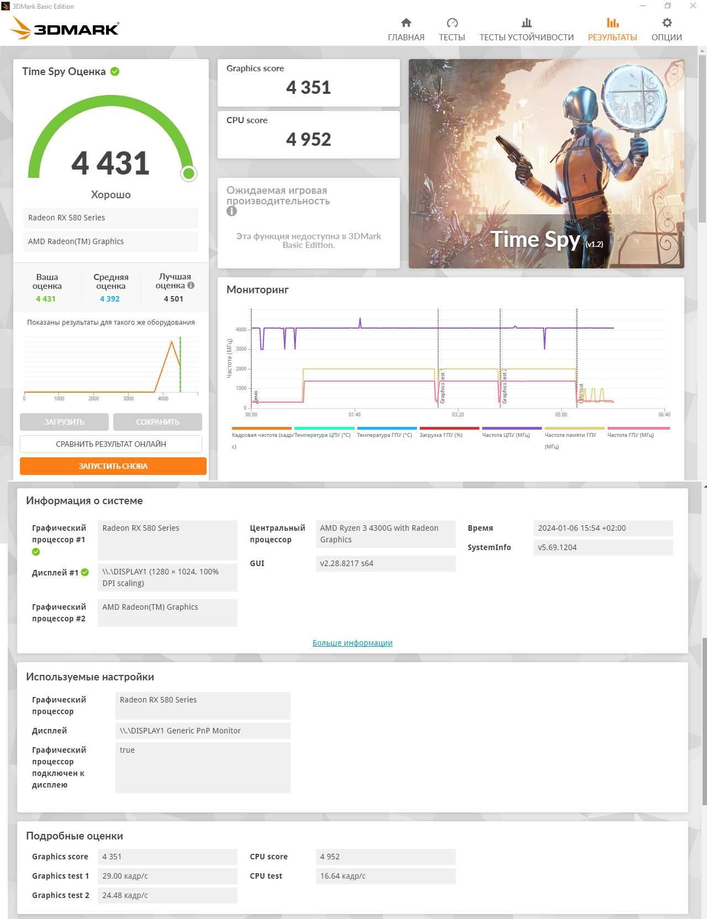Click Ваша оценка value 4 431

tap(46, 299)
